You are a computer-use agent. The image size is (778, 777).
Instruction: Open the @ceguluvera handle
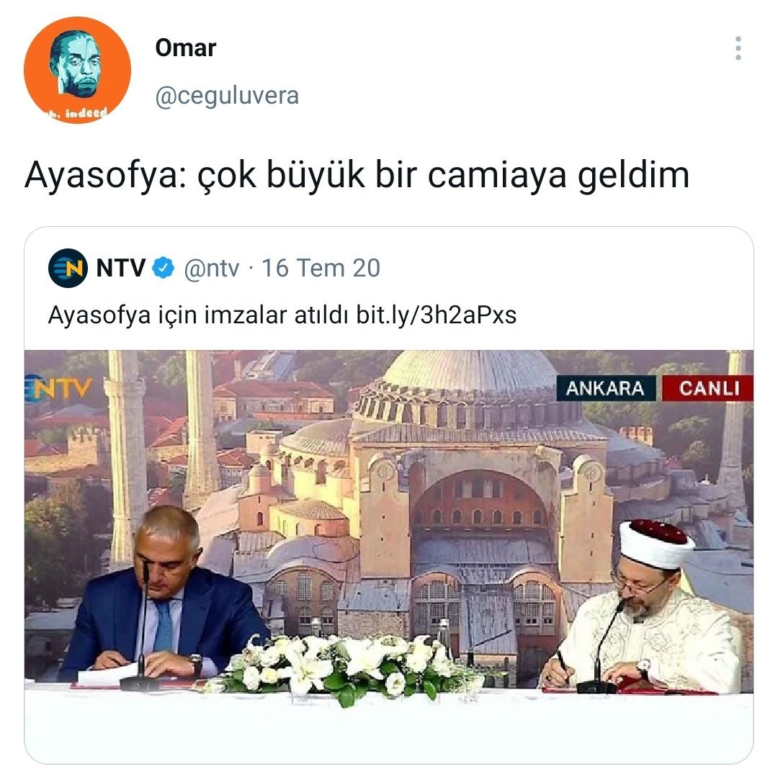(227, 96)
